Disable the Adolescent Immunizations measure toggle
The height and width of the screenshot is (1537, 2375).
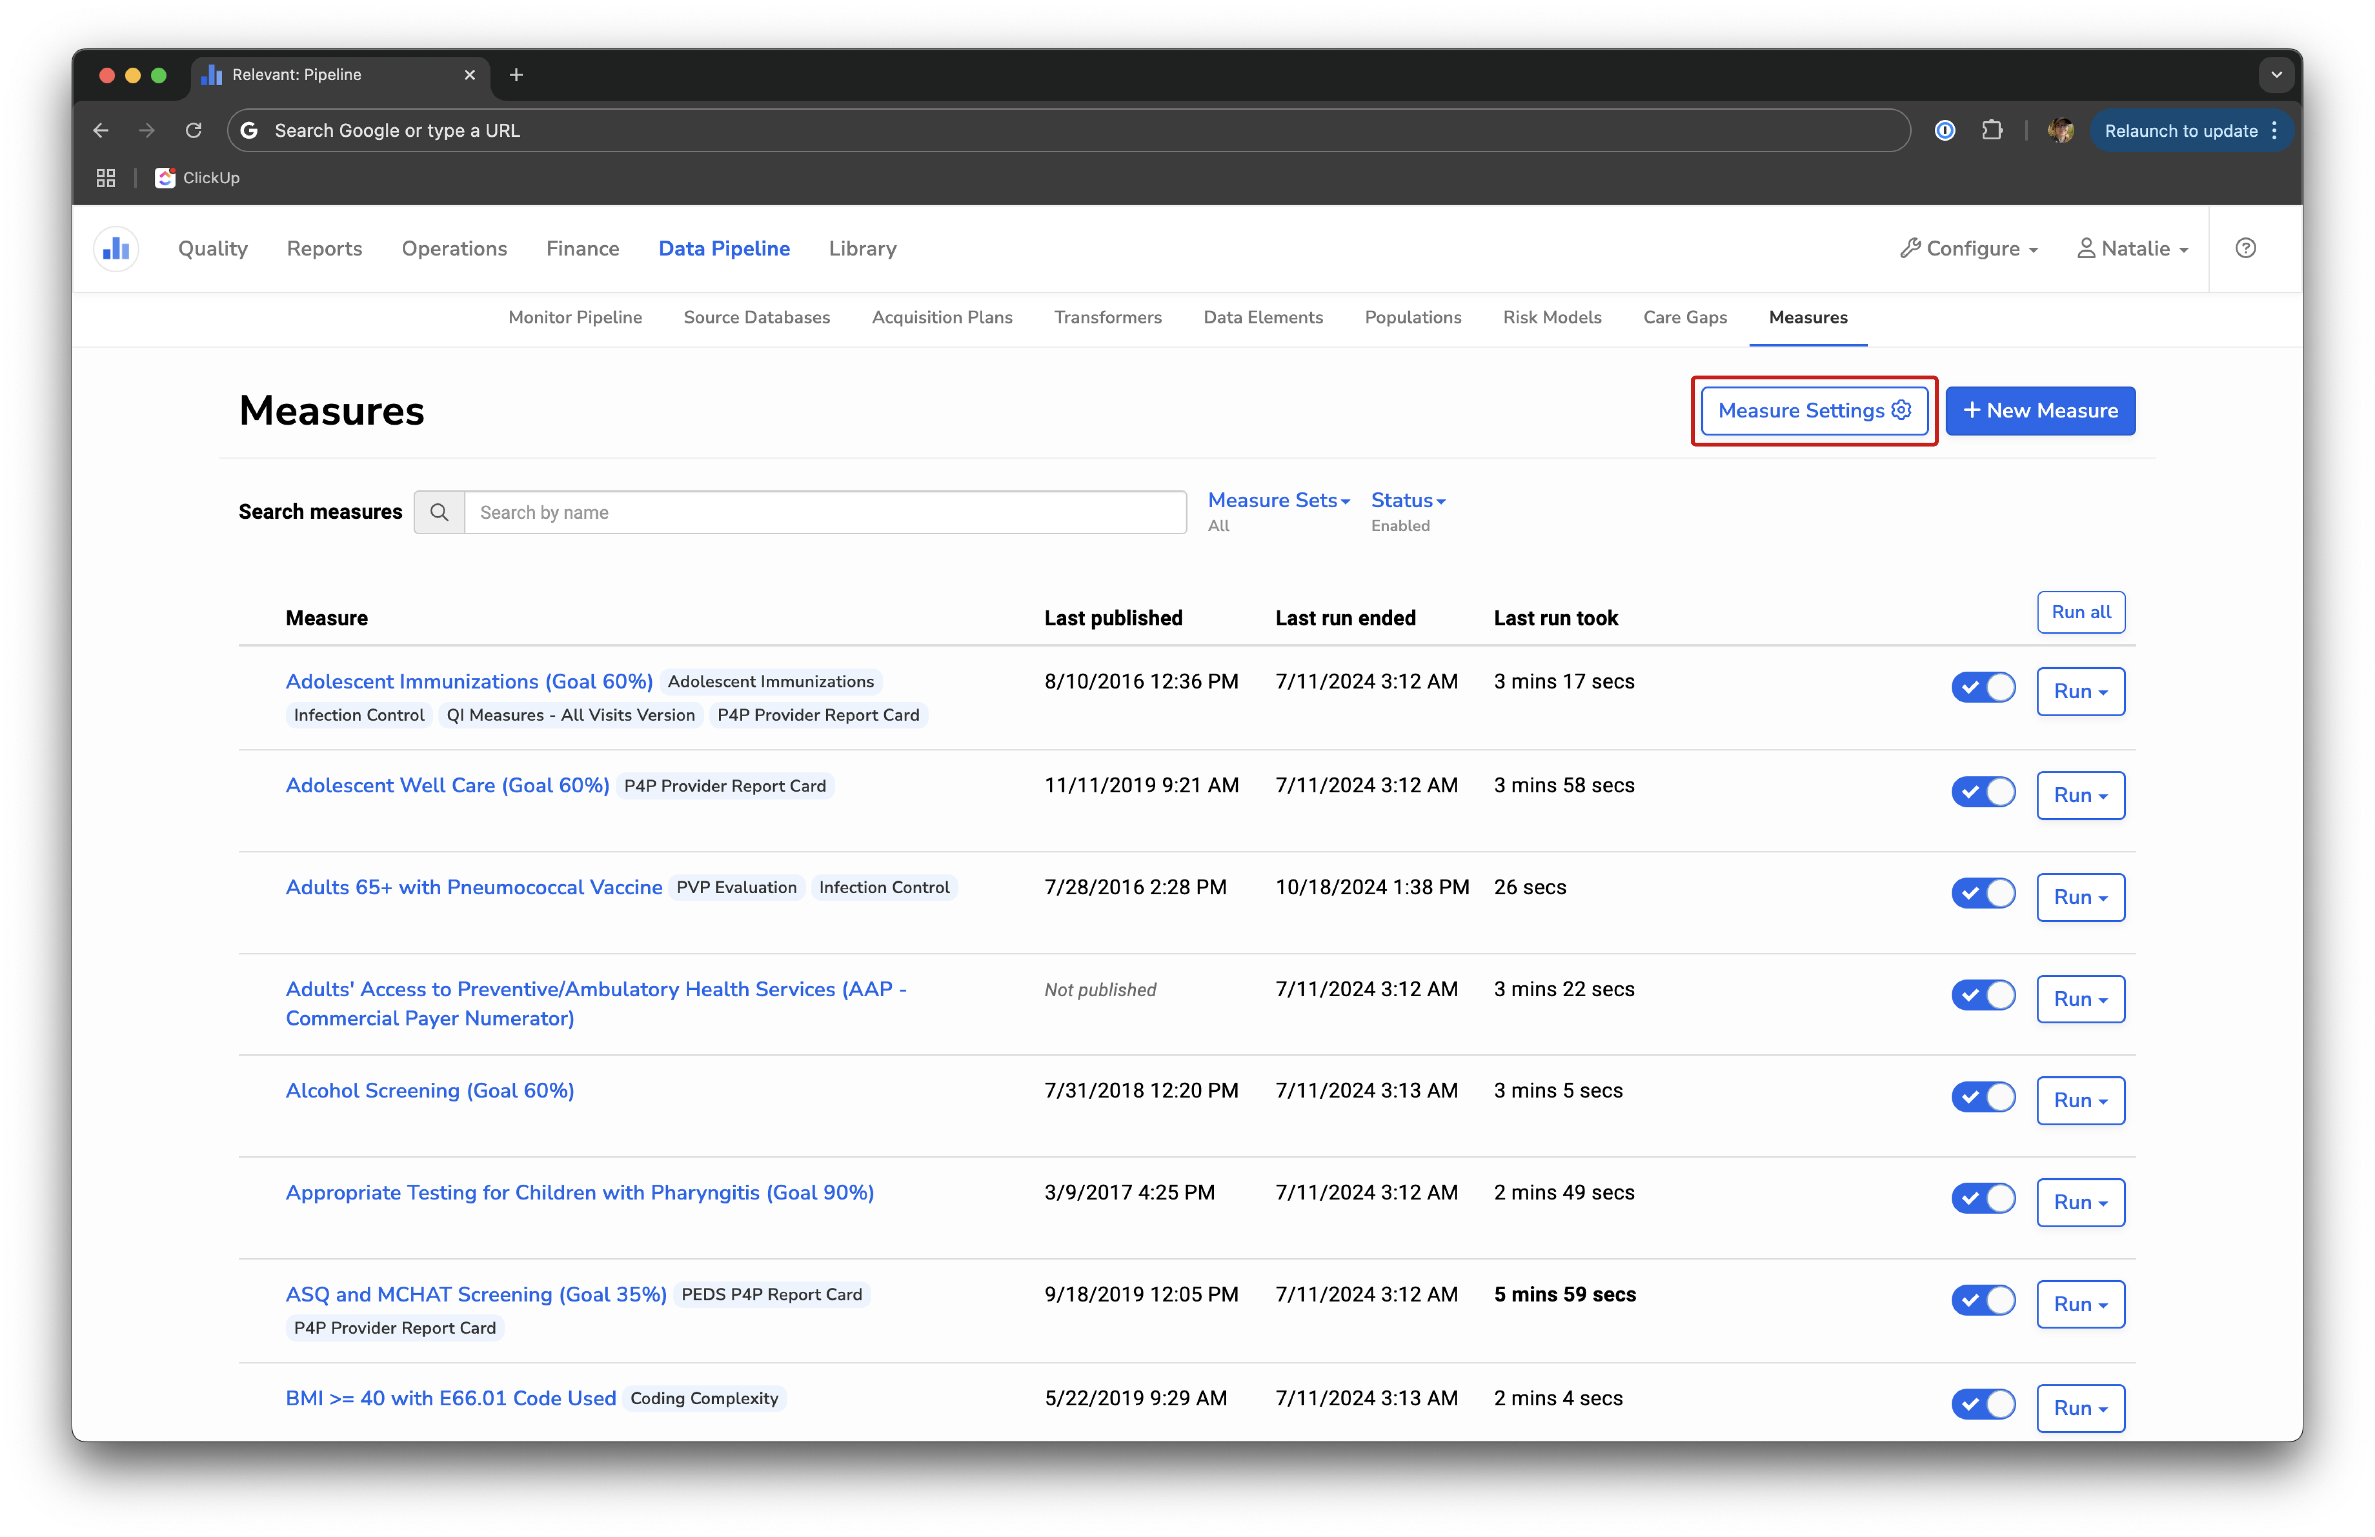pyautogui.click(x=1983, y=687)
